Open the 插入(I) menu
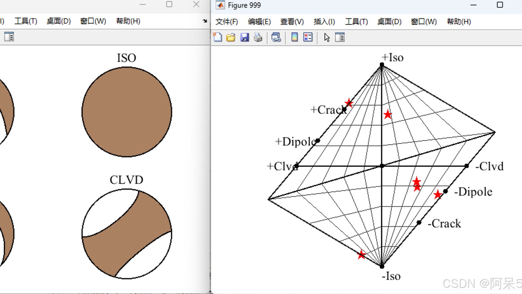The width and height of the screenshot is (522, 294). pyautogui.click(x=324, y=22)
